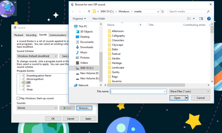Cancel the Browse file dialog
Viewport: 222px width, 133px height.
(201, 98)
